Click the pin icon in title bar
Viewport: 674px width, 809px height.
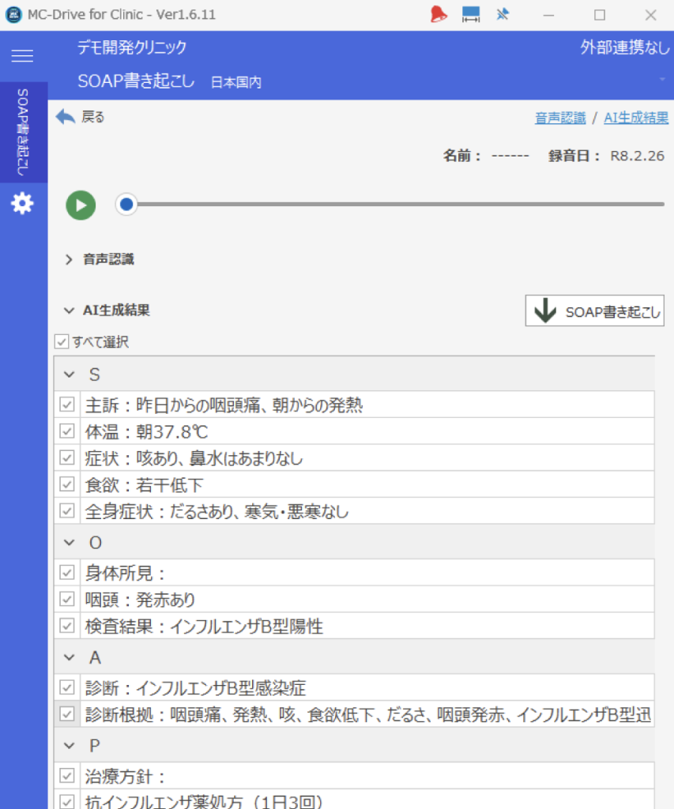tap(503, 14)
